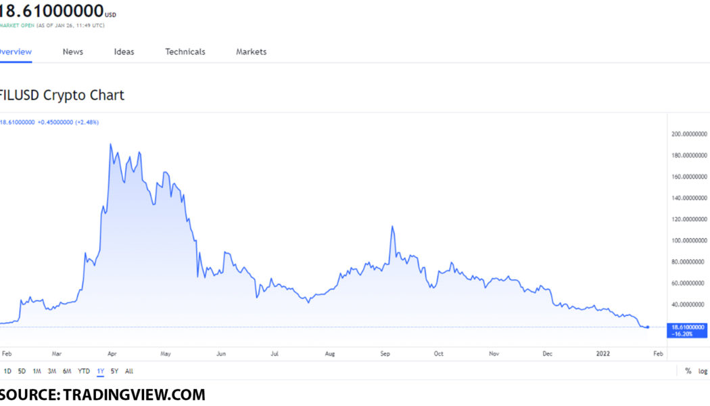Switch chart to 3M view

click(x=51, y=371)
